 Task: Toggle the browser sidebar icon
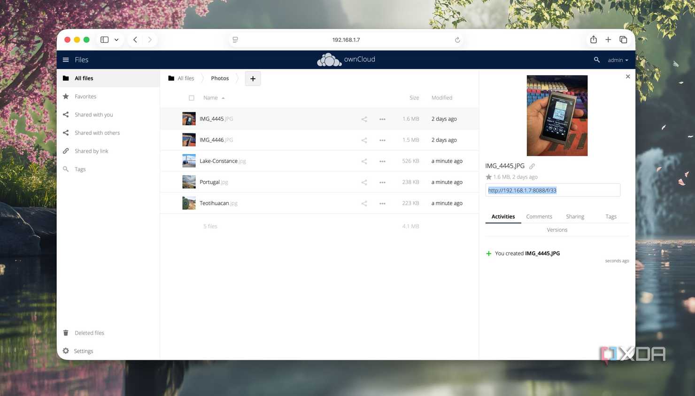pyautogui.click(x=104, y=40)
